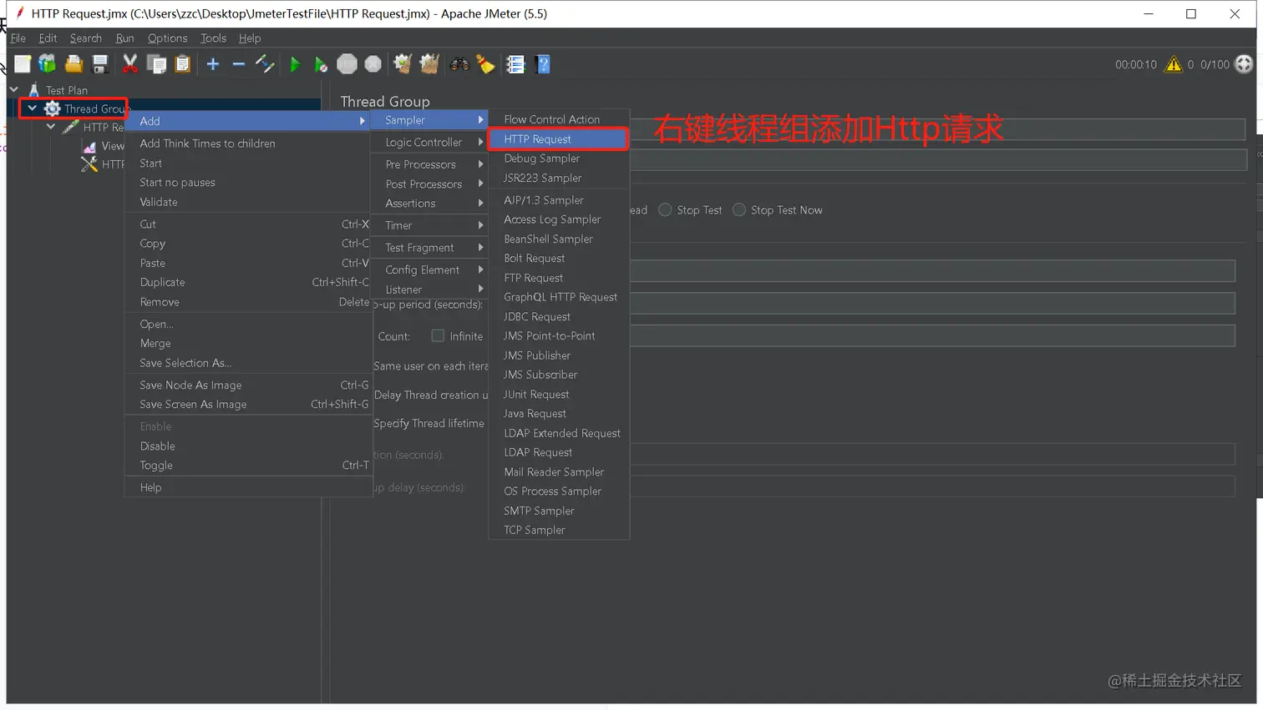Choose TCP Sampler from the Sampler submenu
The width and height of the screenshot is (1263, 710).
(559, 530)
